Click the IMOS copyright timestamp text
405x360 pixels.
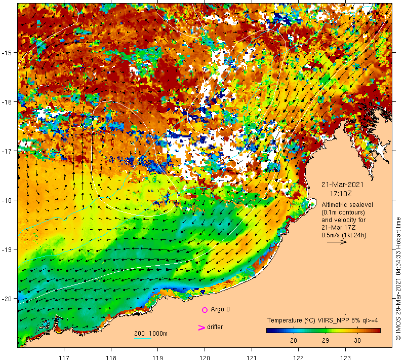[398, 279]
